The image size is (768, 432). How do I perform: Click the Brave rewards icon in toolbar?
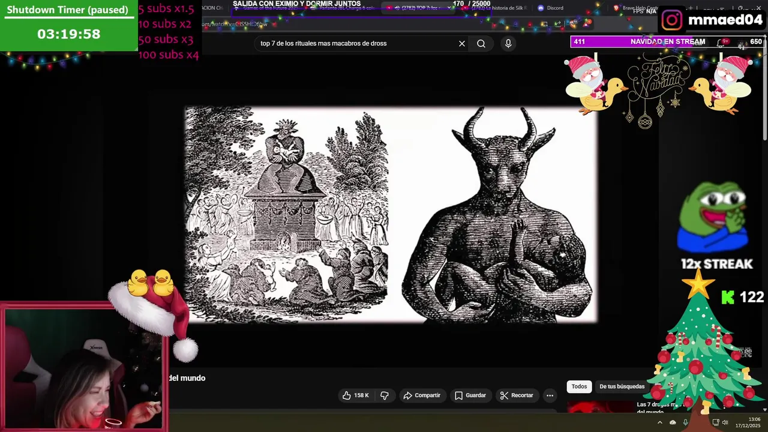(x=587, y=24)
